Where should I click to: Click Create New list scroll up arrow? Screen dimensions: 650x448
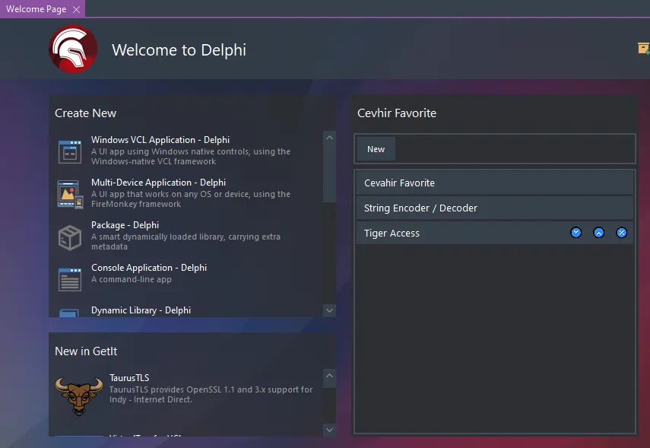tap(329, 138)
